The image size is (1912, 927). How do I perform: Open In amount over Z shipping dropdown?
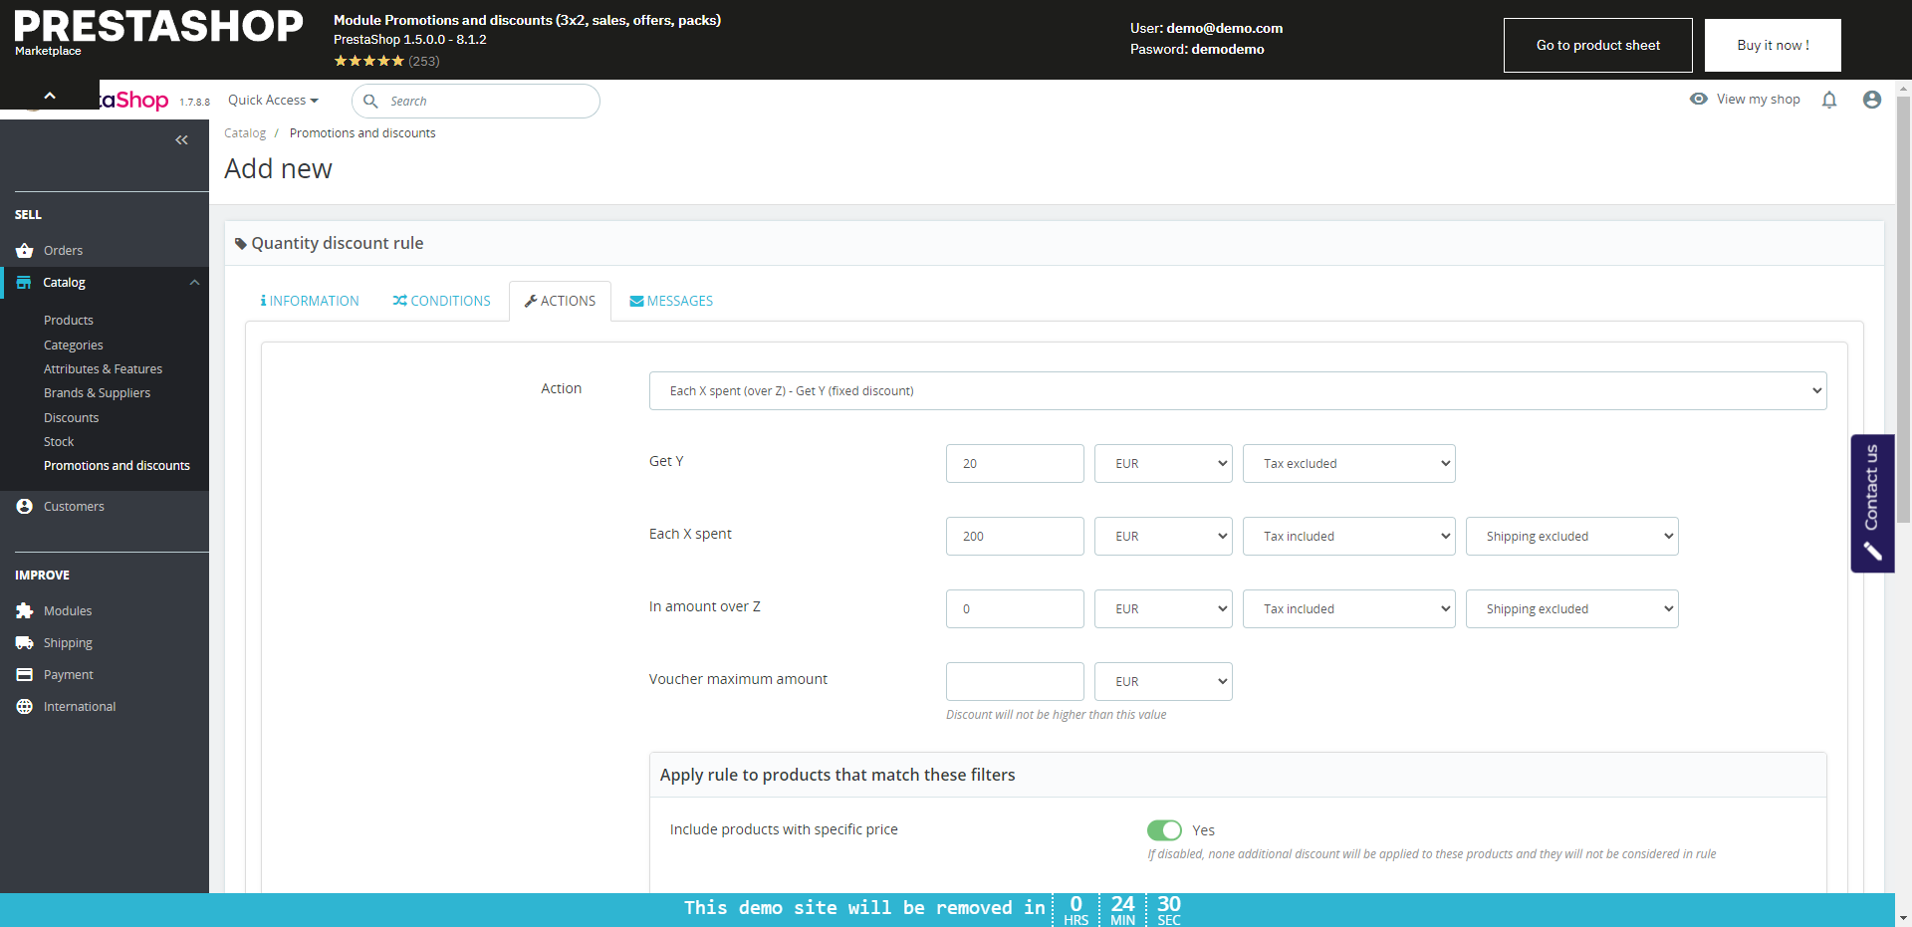click(x=1572, y=609)
